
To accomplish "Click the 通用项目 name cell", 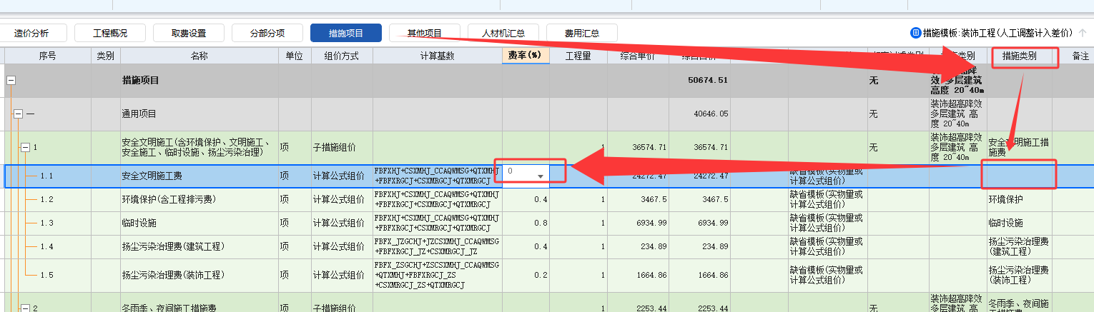I will [199, 114].
